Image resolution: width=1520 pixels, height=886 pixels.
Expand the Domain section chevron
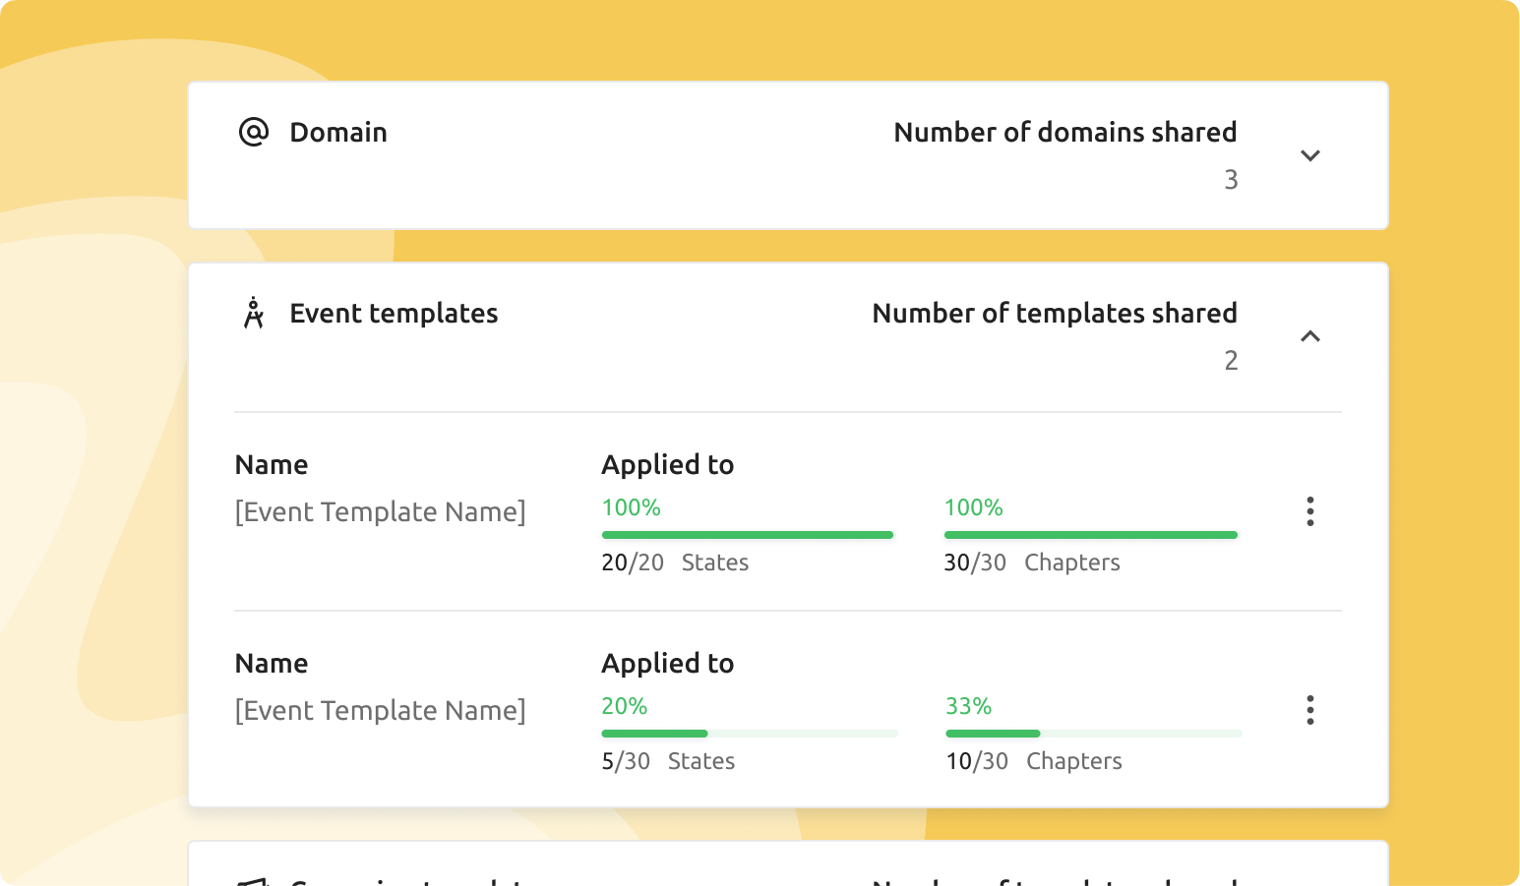(1309, 155)
